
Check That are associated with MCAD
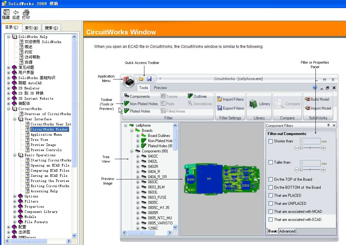point(270,212)
